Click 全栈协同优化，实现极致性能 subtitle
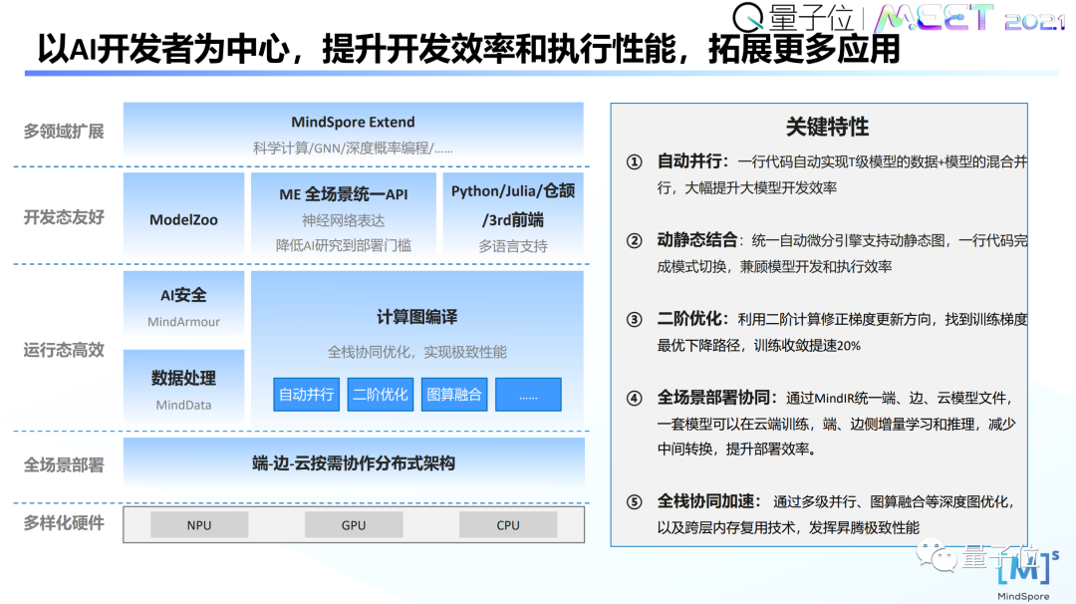 point(416,352)
